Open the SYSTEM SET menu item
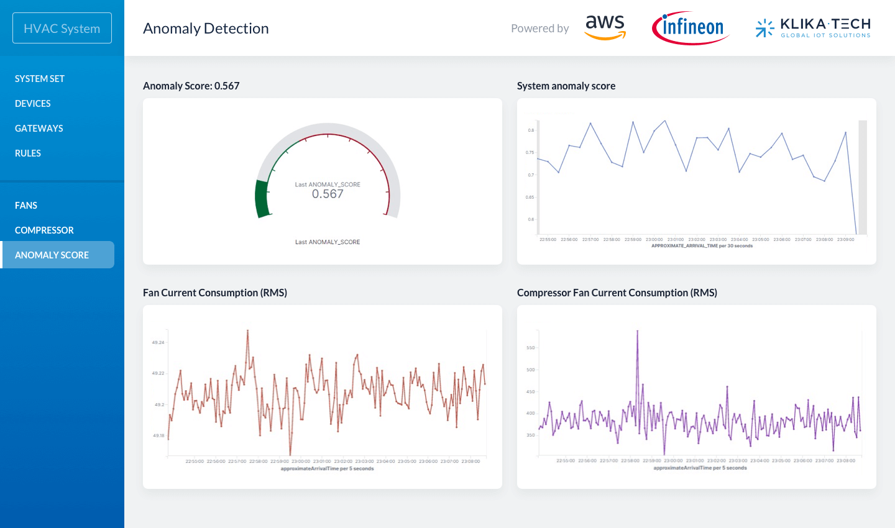895x528 pixels. [x=40, y=79]
